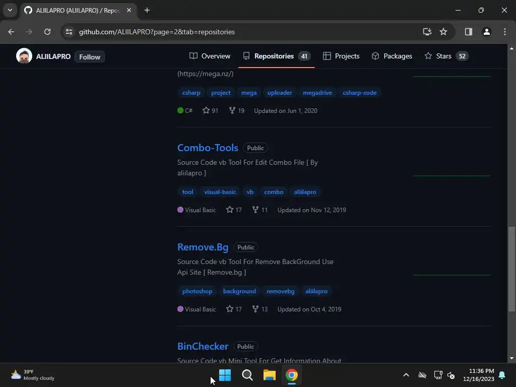The image size is (516, 387).
Task: Open notification bell in taskbar
Action: (502, 375)
